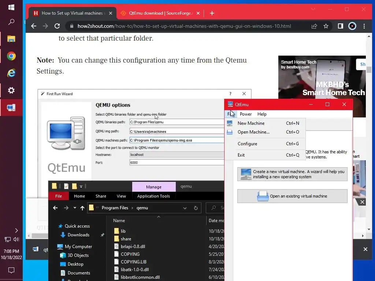Image resolution: width=375 pixels, height=281 pixels.
Task: Go back in File Explorer
Action: [x=55, y=208]
